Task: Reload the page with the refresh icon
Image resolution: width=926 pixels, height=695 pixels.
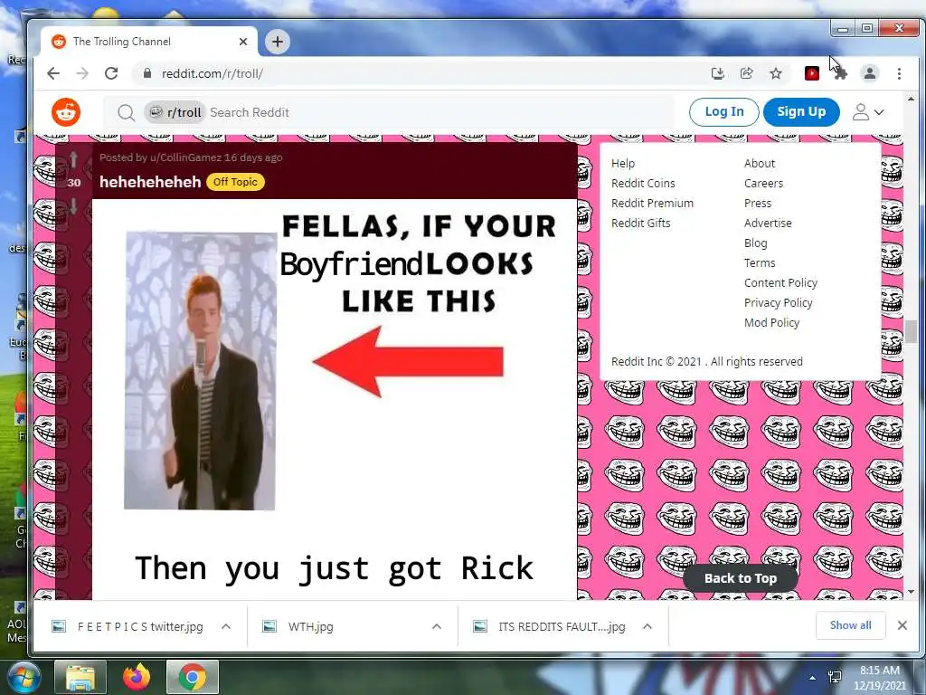Action: pos(111,73)
